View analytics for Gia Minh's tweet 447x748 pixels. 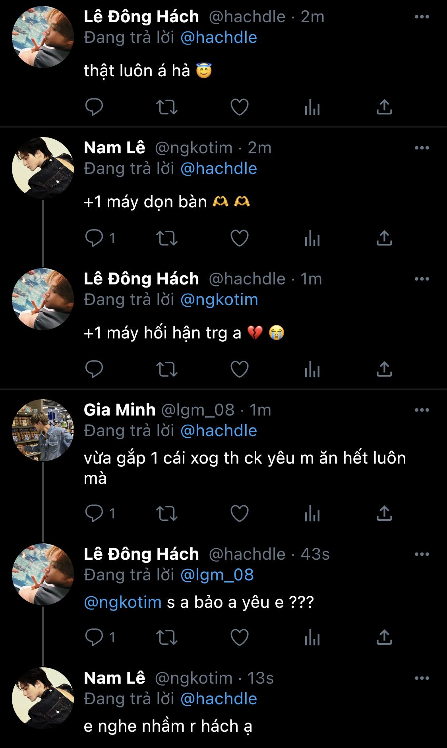312,514
